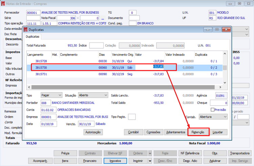Click the Índice input field
Viewport: 254px width, 166px height.
click(x=96, y=46)
